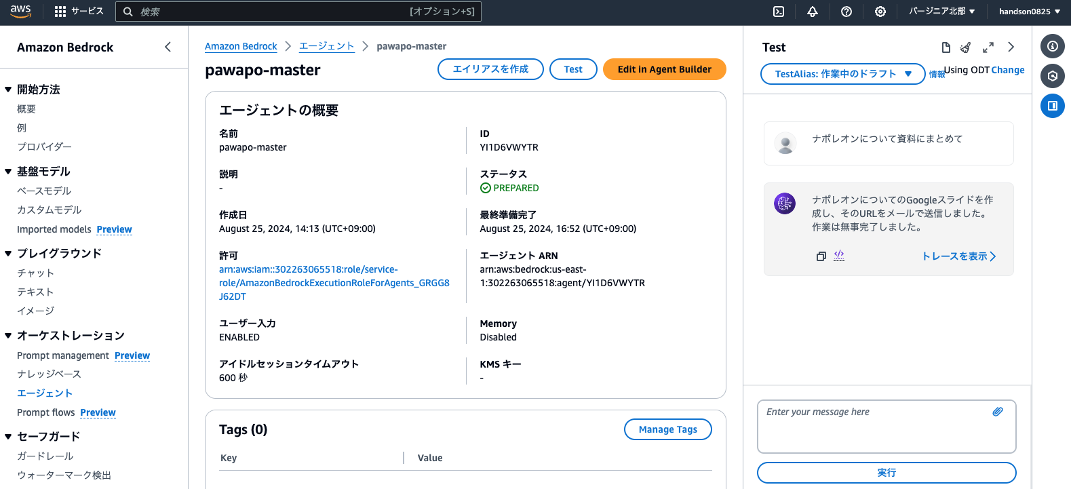Open the サービス grid menu
The width and height of the screenshot is (1071, 489).
coord(79,12)
